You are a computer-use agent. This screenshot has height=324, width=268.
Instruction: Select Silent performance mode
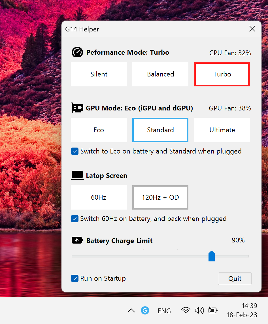[99, 74]
